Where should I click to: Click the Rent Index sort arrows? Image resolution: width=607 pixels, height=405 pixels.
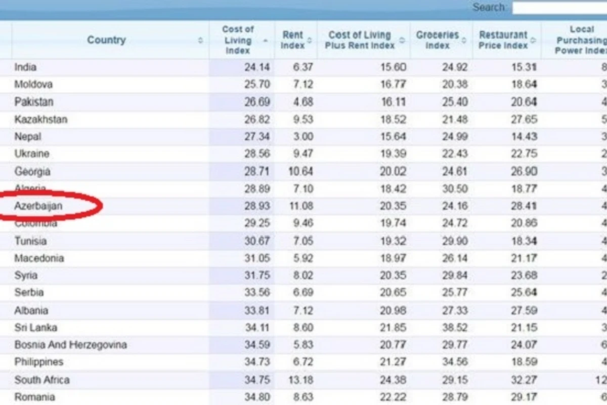(x=309, y=40)
